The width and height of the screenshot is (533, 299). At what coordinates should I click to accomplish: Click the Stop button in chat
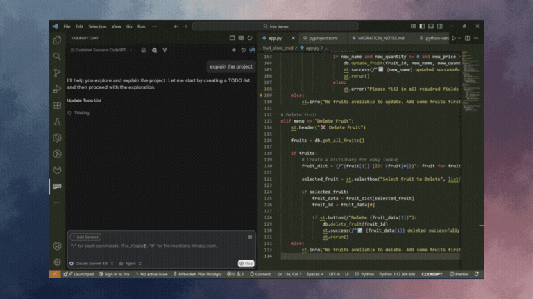[x=246, y=263]
